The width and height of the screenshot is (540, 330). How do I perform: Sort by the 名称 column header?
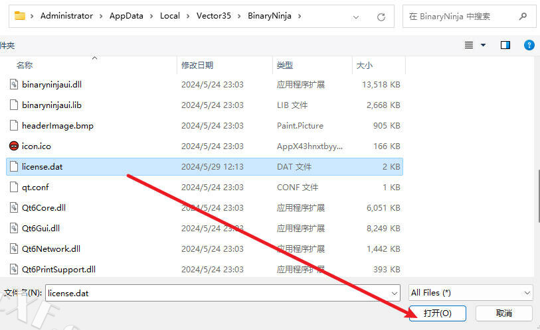coord(25,66)
